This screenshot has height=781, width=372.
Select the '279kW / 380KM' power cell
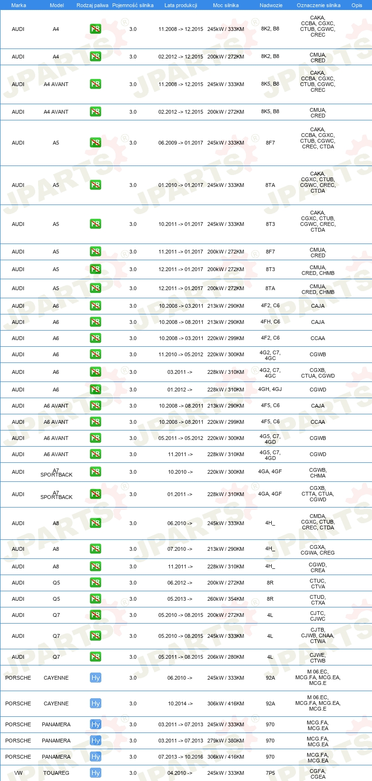pos(225,741)
